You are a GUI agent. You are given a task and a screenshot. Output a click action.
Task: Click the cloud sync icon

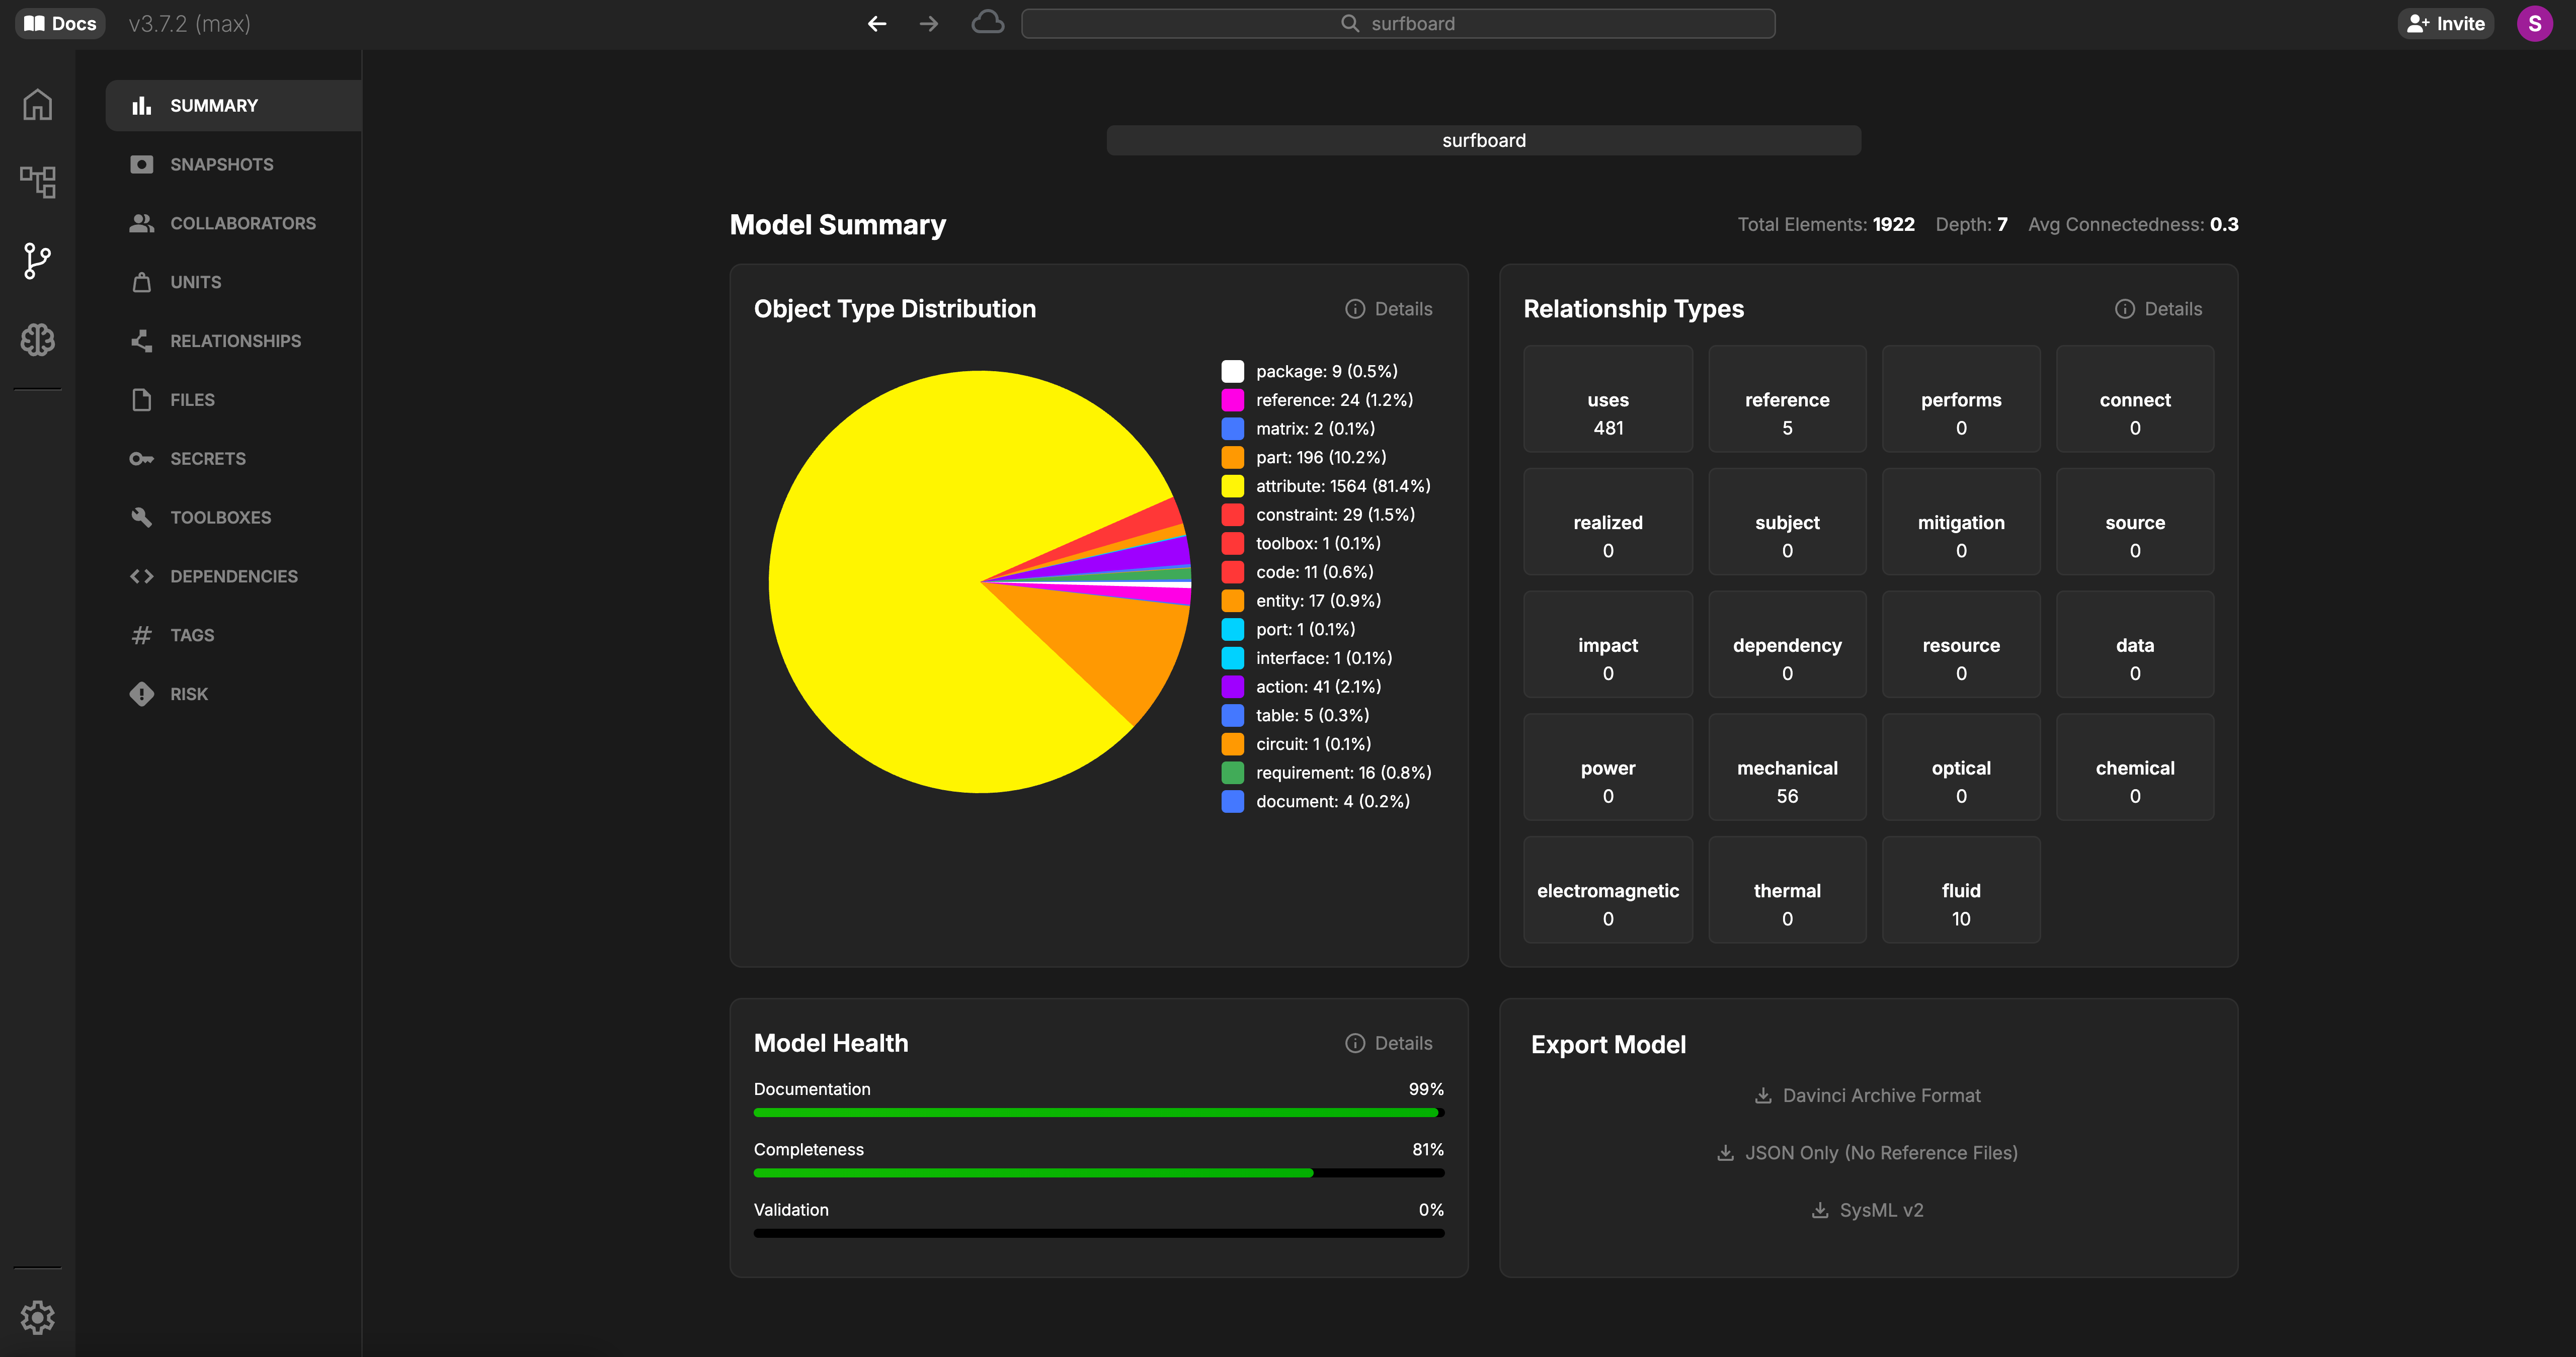(x=987, y=23)
